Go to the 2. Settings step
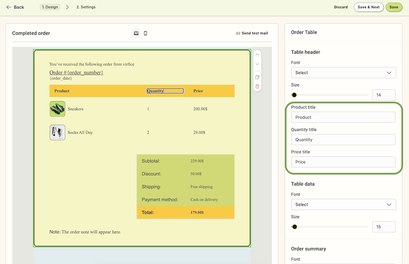This screenshot has width=409, height=264. [86, 7]
